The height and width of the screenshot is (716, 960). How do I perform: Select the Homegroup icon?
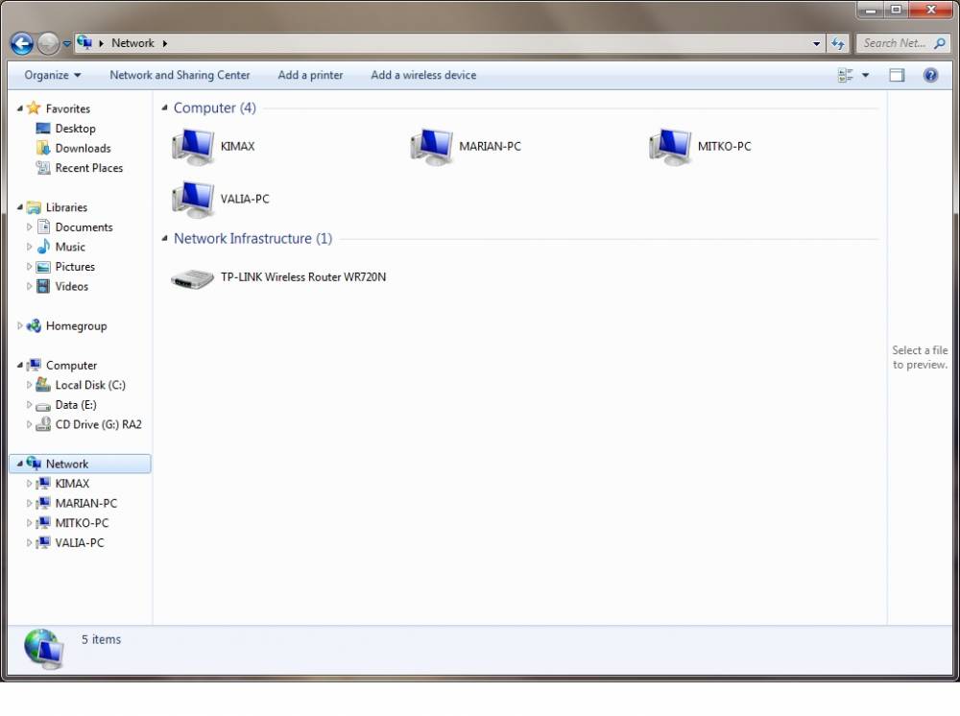click(34, 325)
